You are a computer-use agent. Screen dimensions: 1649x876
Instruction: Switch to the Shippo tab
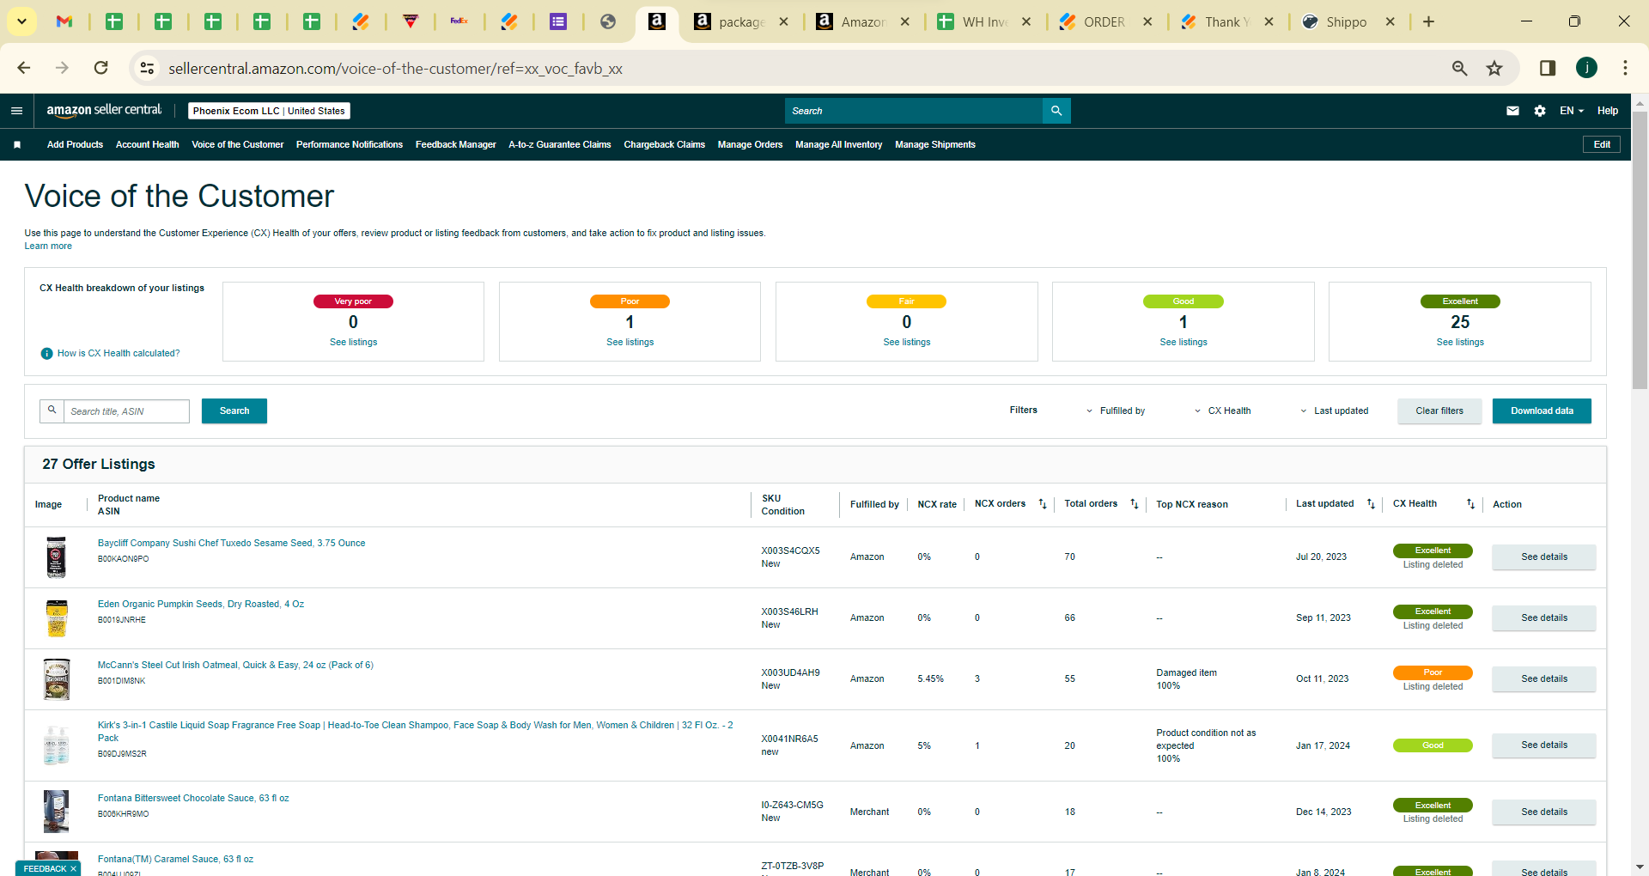(1348, 21)
